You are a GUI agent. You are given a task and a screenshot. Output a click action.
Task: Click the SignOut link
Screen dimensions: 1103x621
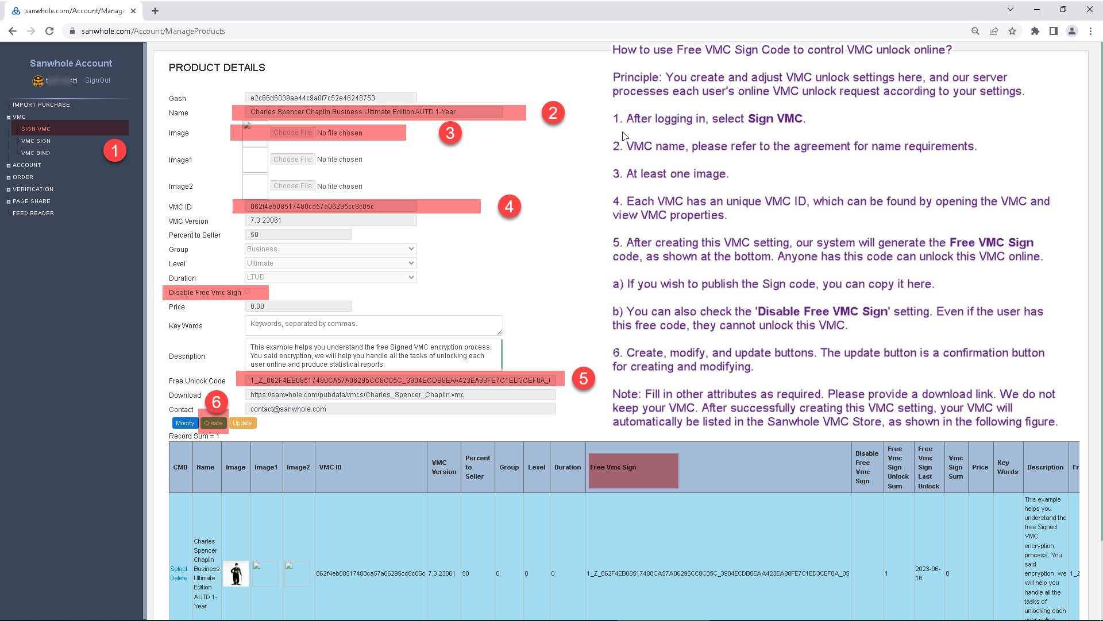(98, 80)
